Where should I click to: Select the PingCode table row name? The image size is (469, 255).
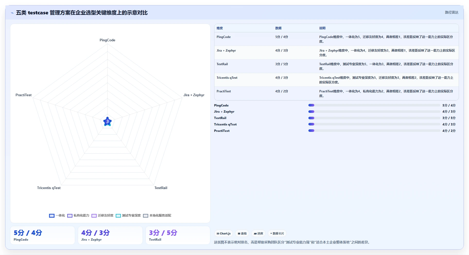[x=223, y=37]
